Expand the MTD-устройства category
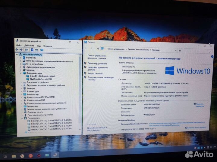 pos(20,64)
